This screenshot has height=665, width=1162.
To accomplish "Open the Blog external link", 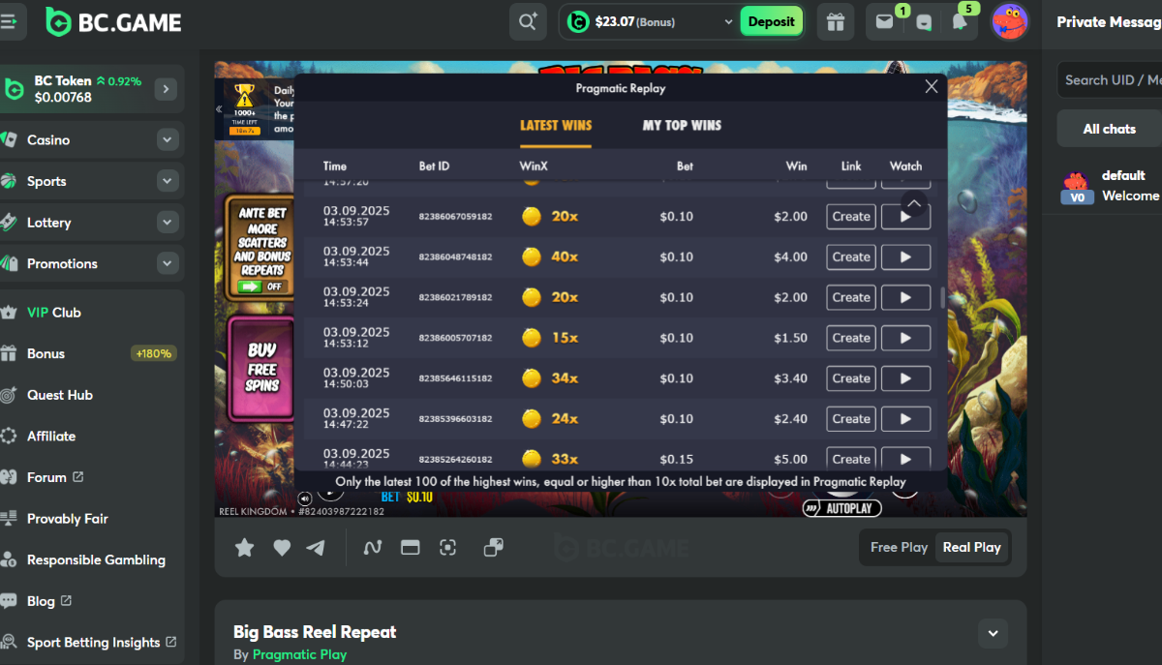I will [x=49, y=601].
